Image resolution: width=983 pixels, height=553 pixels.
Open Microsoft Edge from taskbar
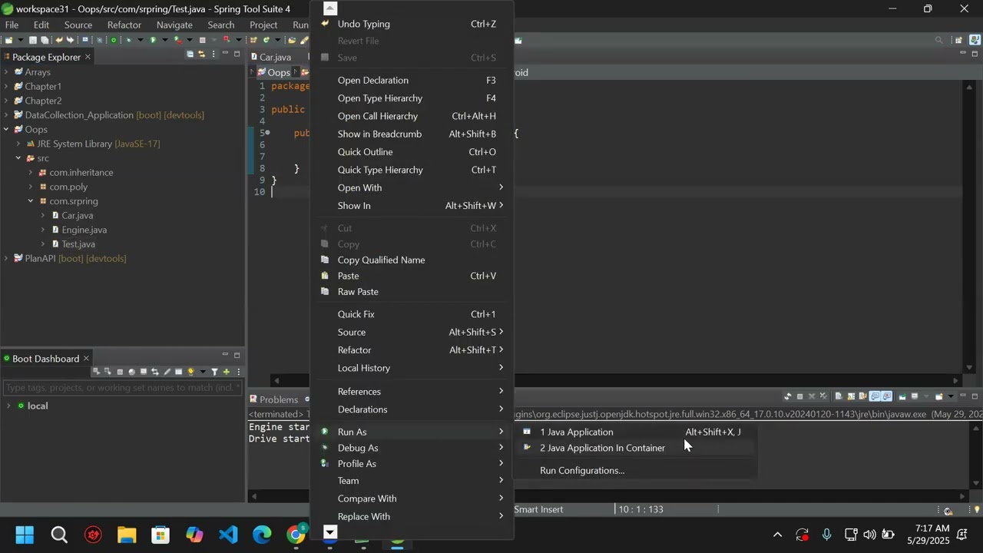point(262,535)
